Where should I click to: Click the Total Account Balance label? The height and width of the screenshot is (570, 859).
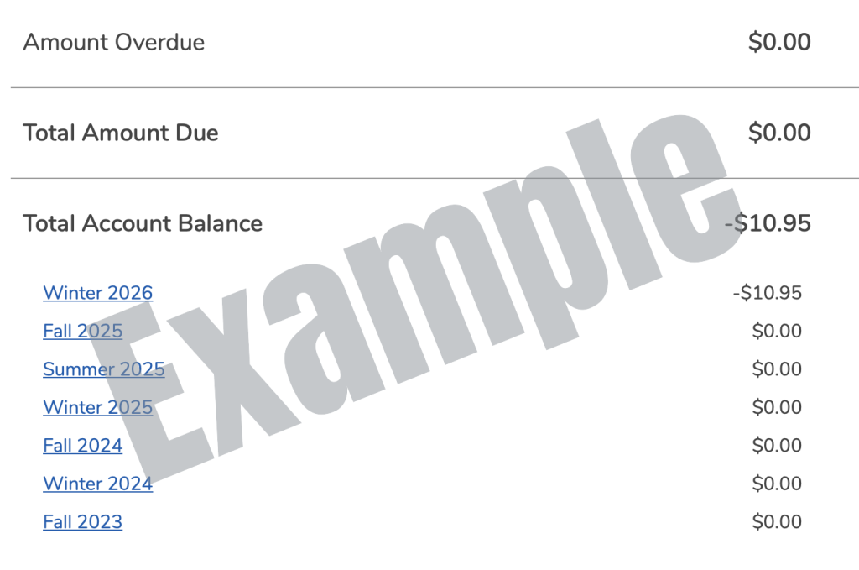[x=142, y=223]
